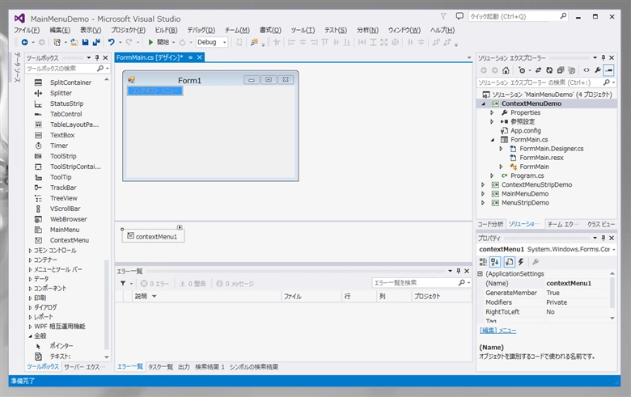The image size is (631, 397).
Task: Expand the ContextMenuStripDemo project
Action: click(x=483, y=184)
